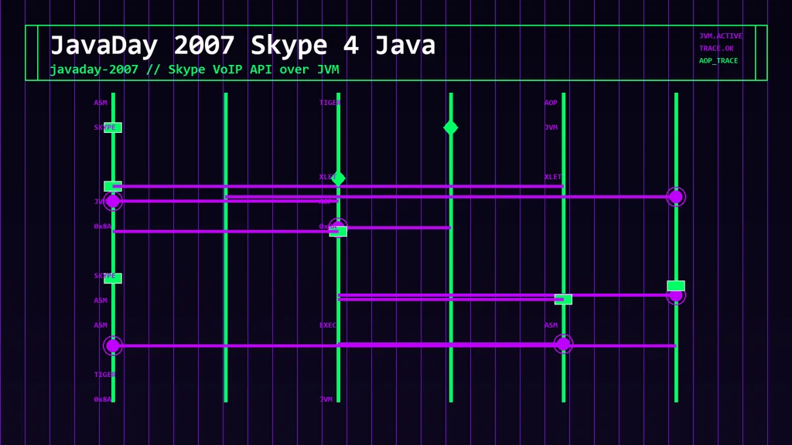Screen dimensions: 792x445
Task: Select the TIGER label at the top of the third lifeline
Action: pos(329,103)
